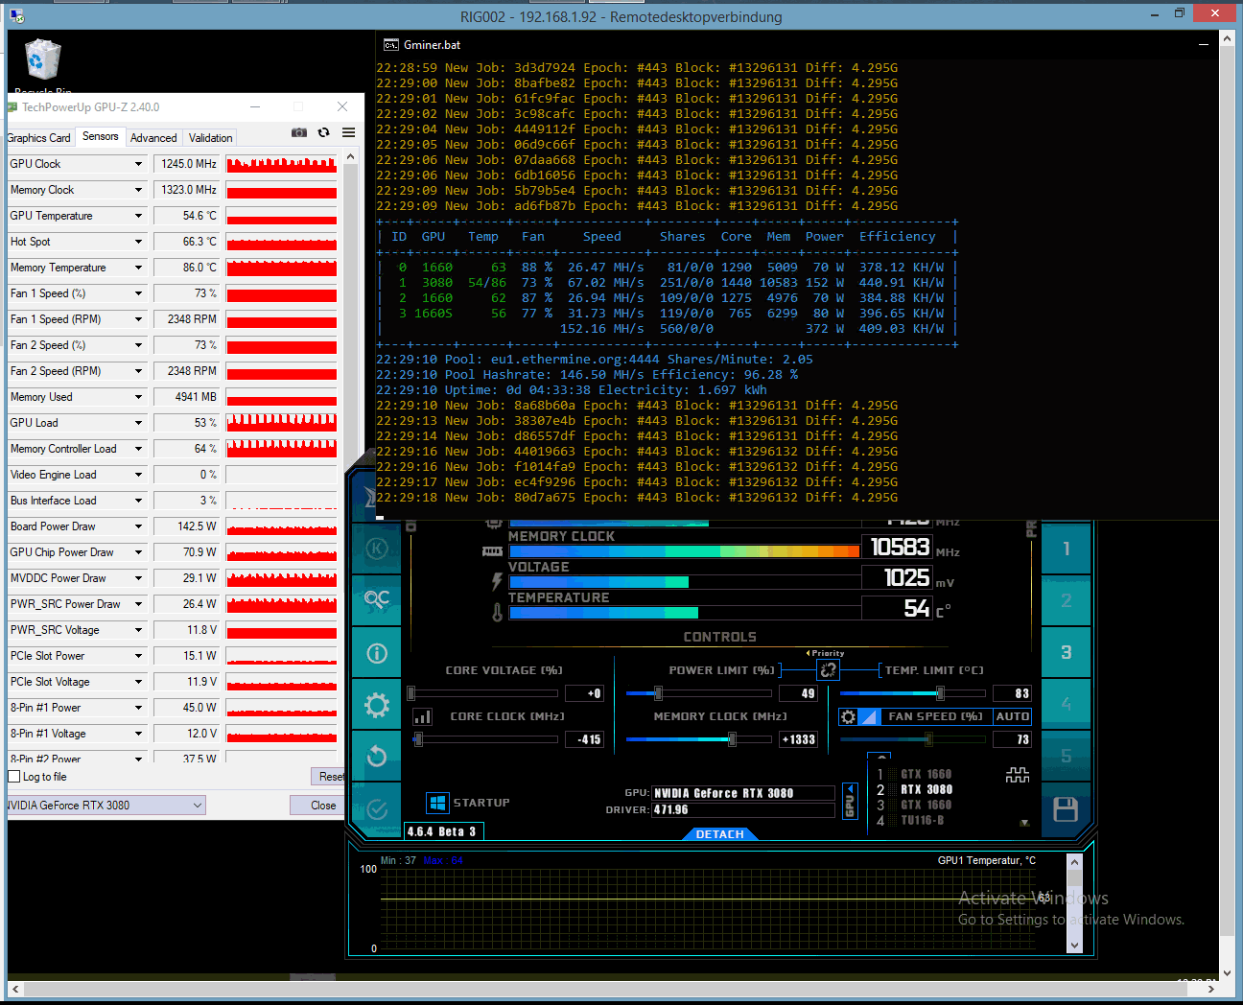Open PCIe Slot Voltage sensor dropdown
Screen dimensions: 1243x1005
[138, 682]
